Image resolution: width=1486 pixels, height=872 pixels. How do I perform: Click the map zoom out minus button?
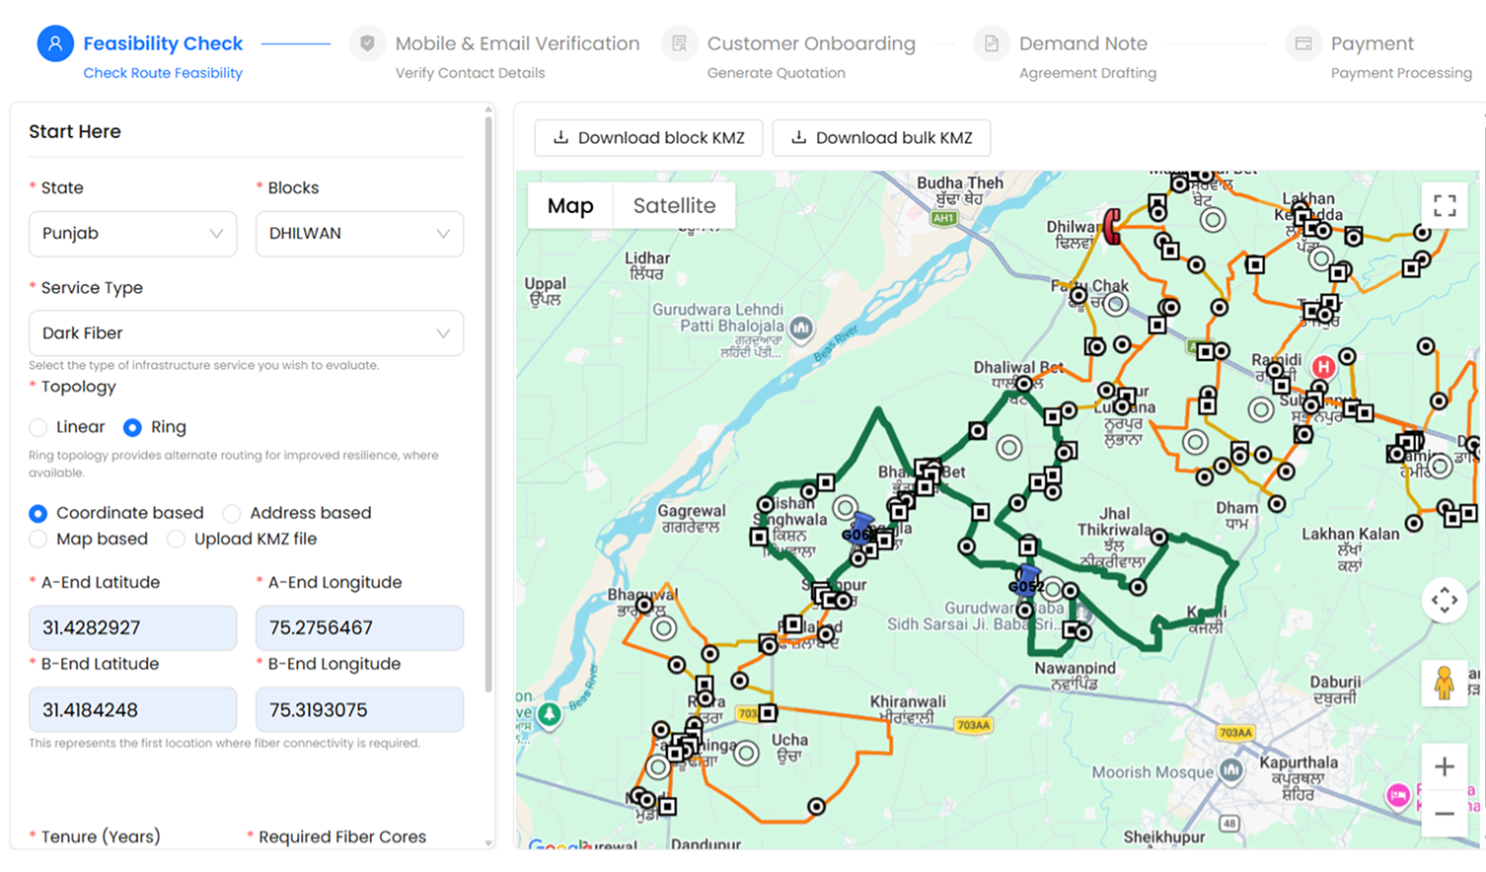coord(1445,814)
